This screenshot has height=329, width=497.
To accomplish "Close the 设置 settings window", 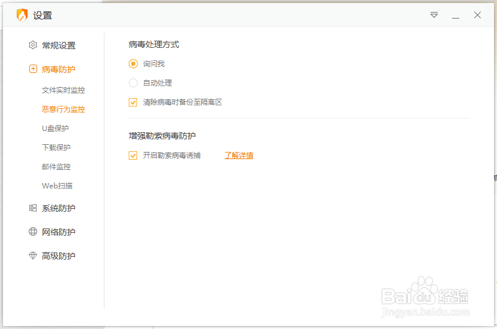I will [477, 15].
